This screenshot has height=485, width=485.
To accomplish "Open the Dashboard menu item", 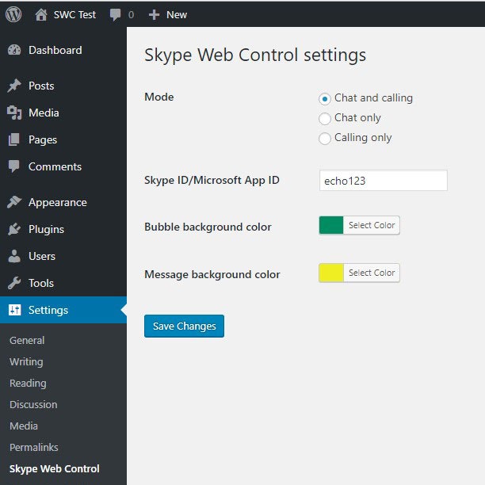I will [x=63, y=50].
